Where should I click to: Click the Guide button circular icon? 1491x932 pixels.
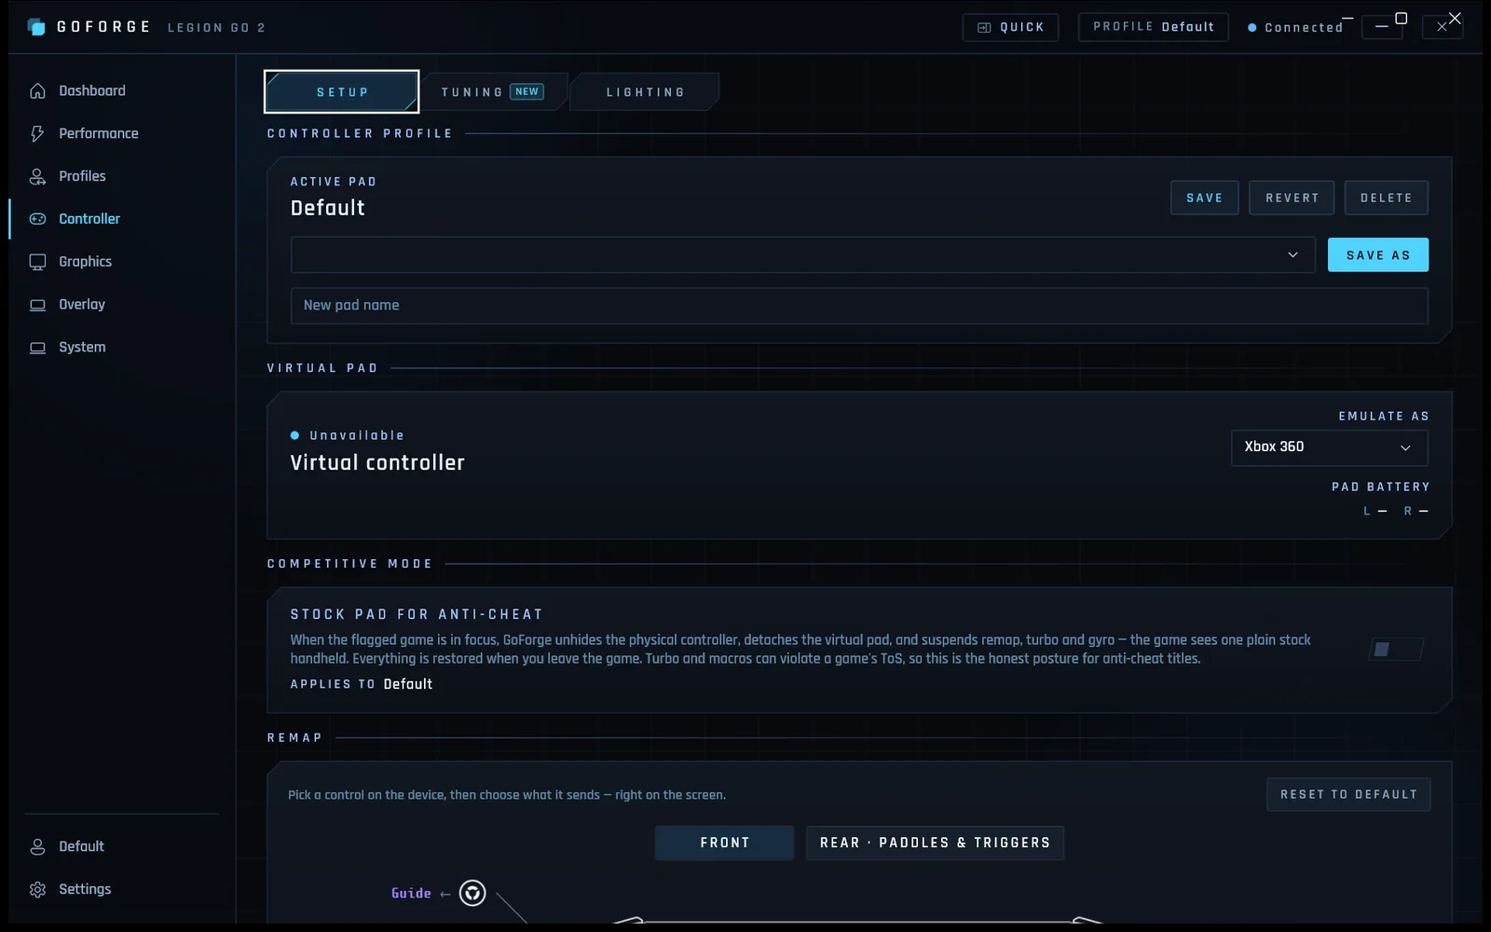472,893
